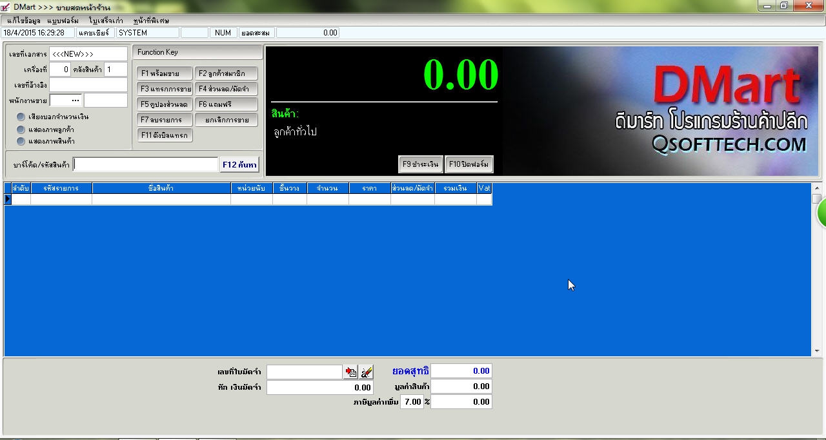Click the ราคา column header
Viewport: 826px width, 440px height.
coord(370,188)
